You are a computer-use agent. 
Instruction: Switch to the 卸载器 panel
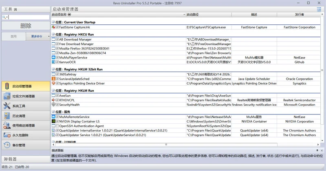point(26,159)
